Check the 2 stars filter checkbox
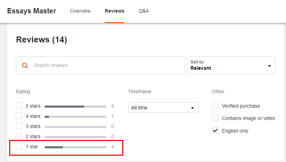 [19, 136]
